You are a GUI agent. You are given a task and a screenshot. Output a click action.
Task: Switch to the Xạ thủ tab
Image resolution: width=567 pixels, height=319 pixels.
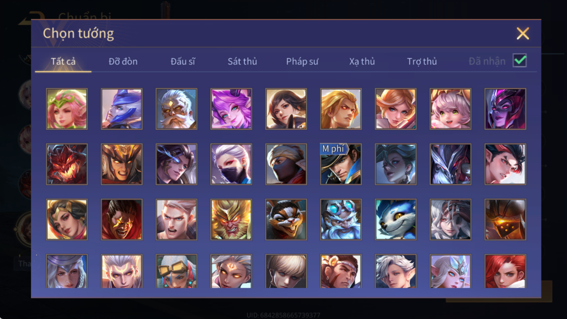click(x=362, y=61)
